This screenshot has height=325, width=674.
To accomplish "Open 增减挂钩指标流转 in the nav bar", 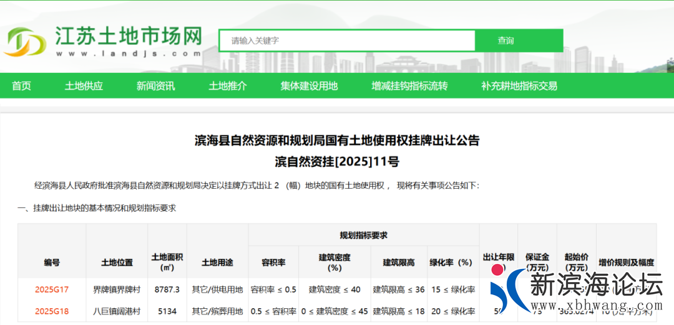I will (x=409, y=86).
